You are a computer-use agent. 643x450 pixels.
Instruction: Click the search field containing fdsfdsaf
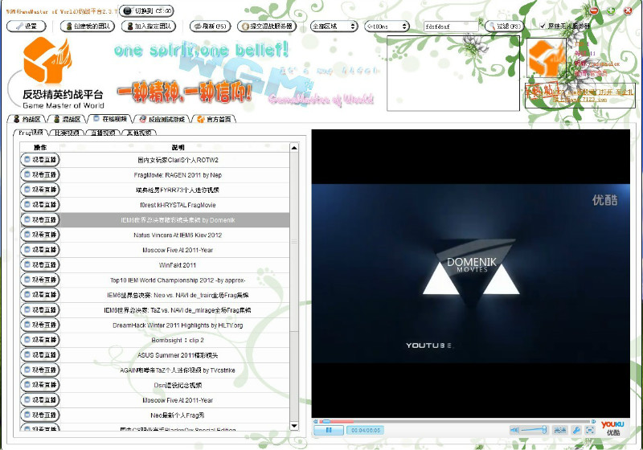pos(451,27)
